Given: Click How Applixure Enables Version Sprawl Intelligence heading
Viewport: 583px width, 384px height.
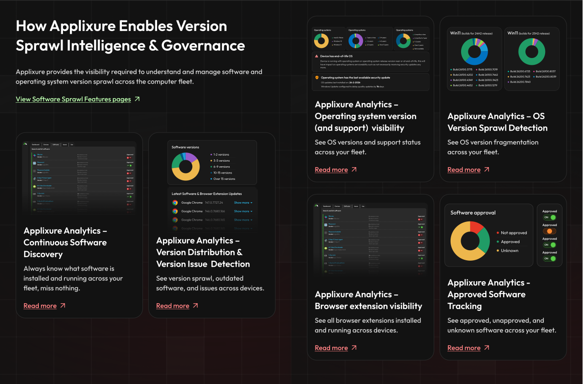Looking at the screenshot, I should pyautogui.click(x=131, y=35).
